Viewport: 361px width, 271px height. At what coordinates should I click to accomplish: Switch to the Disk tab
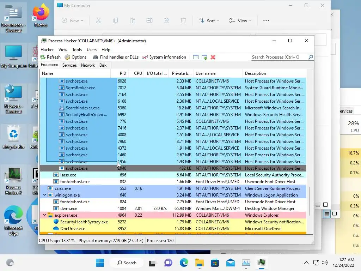click(x=103, y=65)
